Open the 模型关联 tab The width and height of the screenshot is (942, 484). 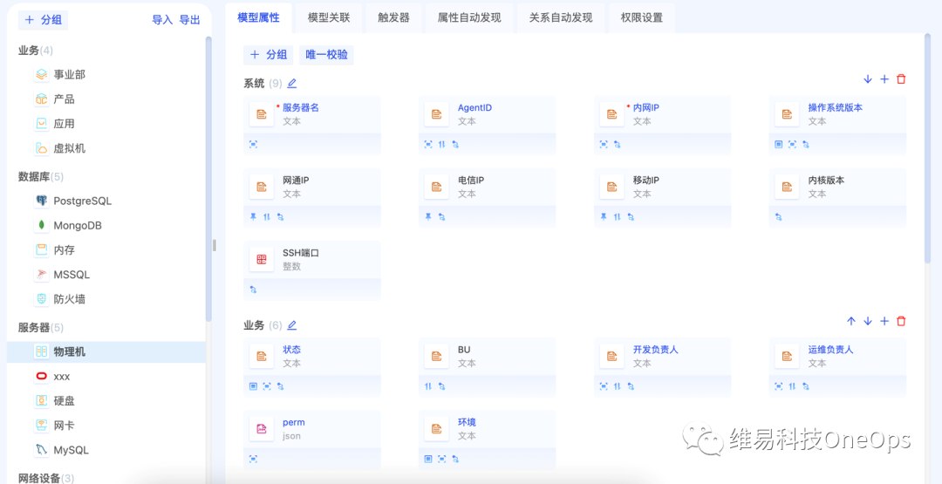[x=329, y=17]
